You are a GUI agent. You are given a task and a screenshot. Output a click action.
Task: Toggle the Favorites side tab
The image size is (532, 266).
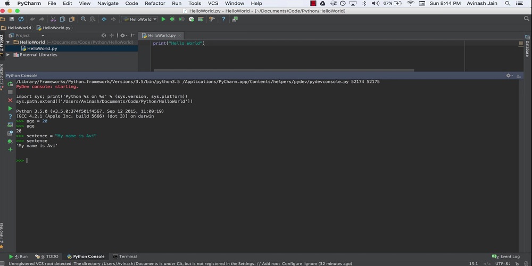[2, 236]
